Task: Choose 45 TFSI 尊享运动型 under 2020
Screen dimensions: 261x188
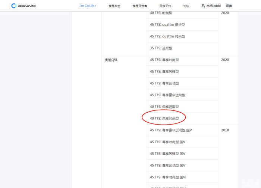Action: (164, 83)
